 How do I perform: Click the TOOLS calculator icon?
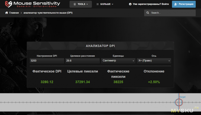click(x=75, y=4)
